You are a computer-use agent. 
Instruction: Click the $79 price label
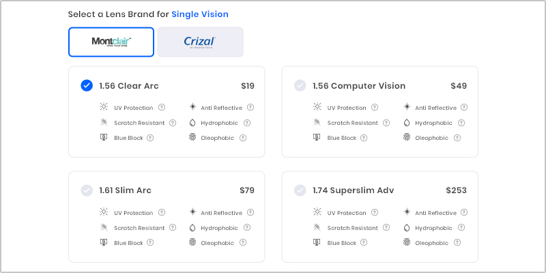247,191
